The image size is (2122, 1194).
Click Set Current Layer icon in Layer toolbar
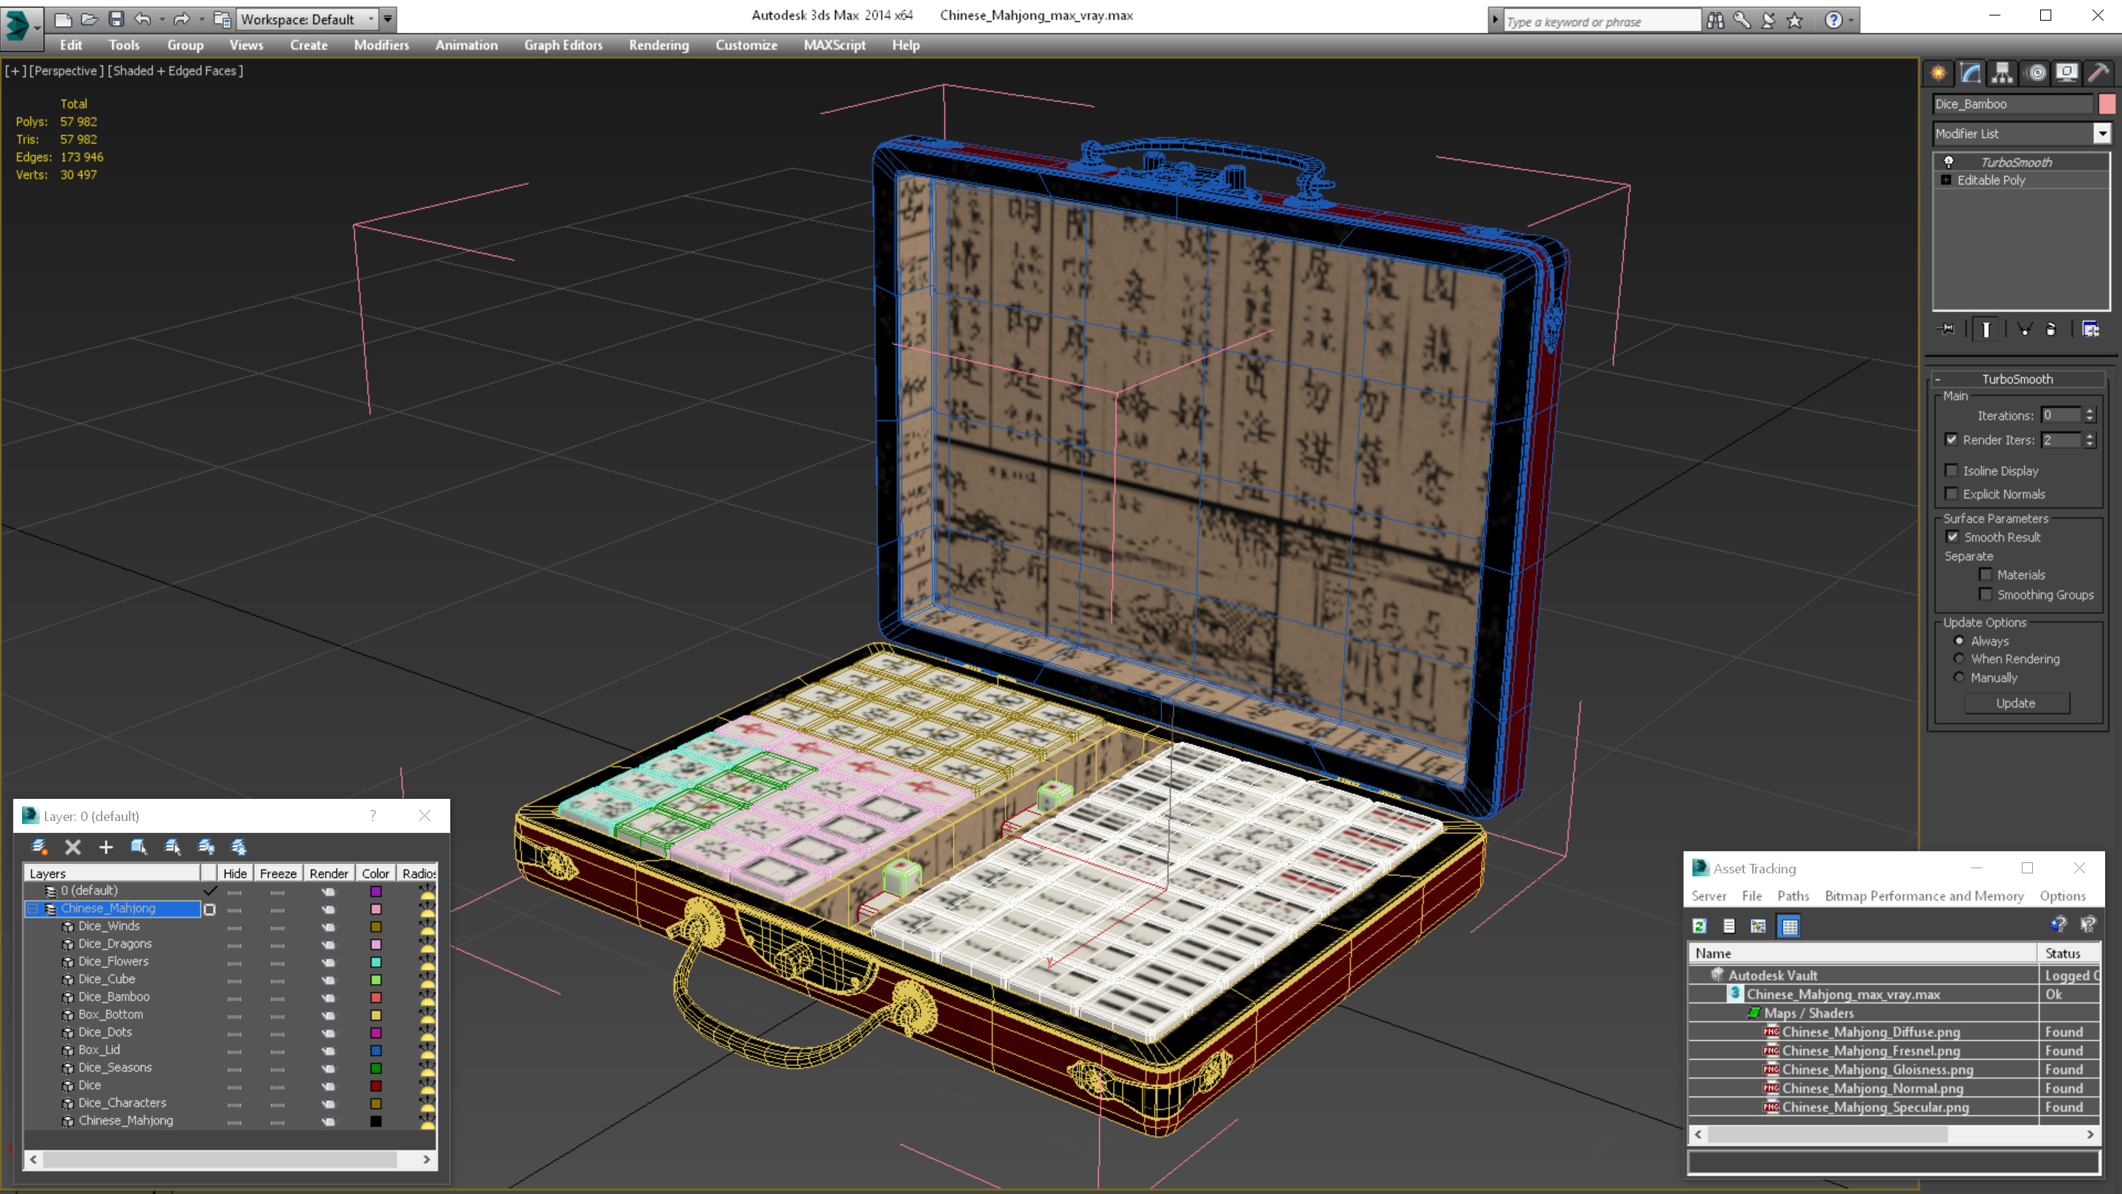point(172,847)
